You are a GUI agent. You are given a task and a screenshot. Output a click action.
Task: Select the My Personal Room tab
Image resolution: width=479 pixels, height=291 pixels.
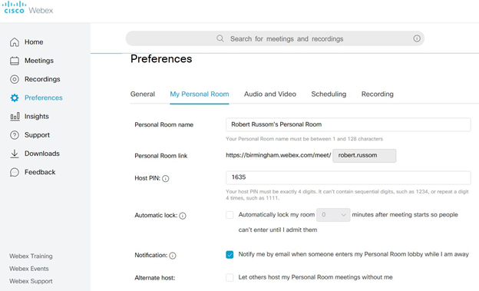[x=200, y=94]
